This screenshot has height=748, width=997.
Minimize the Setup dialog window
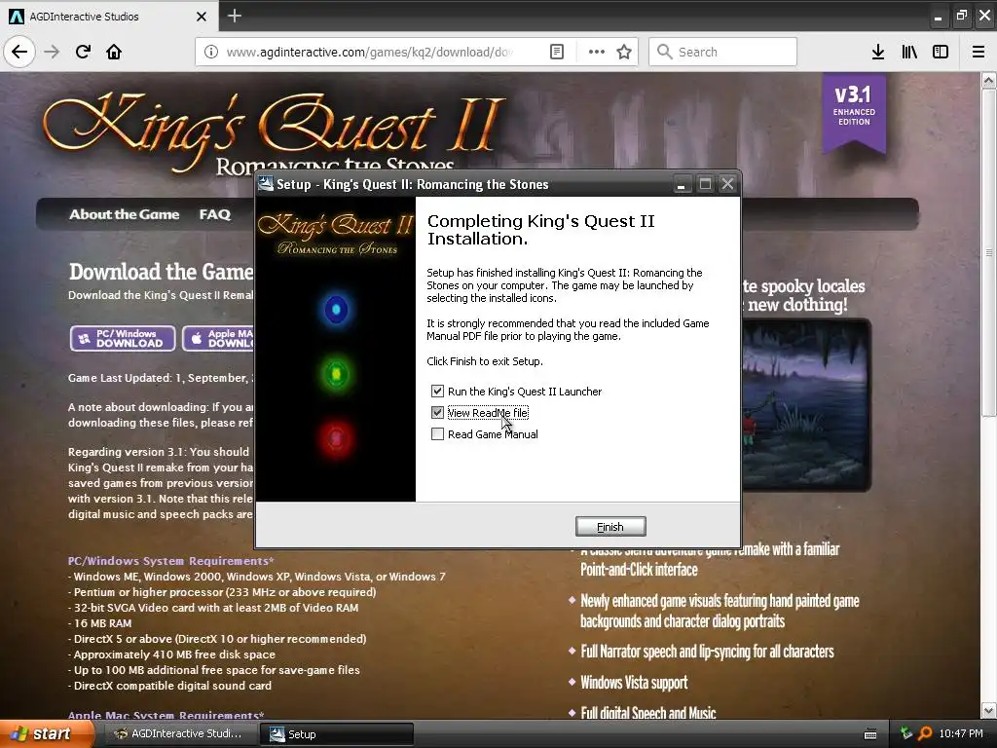tap(681, 184)
